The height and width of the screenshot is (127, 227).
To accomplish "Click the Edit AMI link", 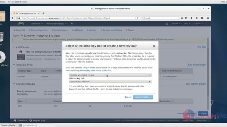I will [x=201, y=47].
